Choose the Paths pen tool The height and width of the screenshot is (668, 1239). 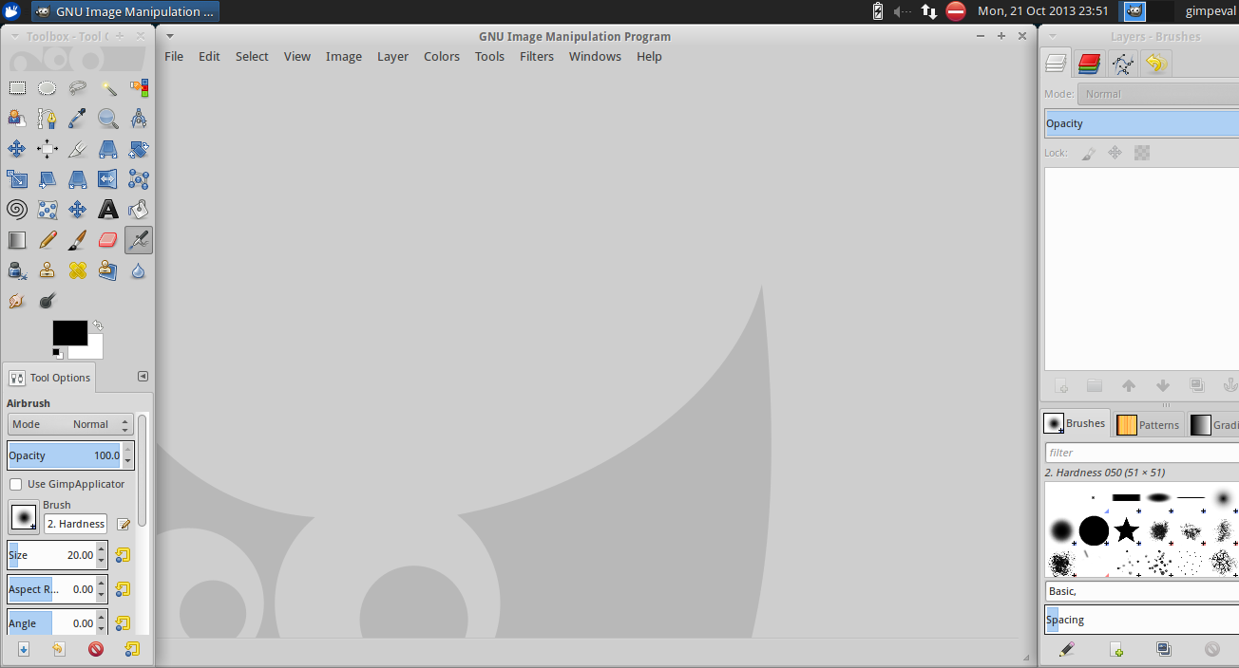click(48, 119)
